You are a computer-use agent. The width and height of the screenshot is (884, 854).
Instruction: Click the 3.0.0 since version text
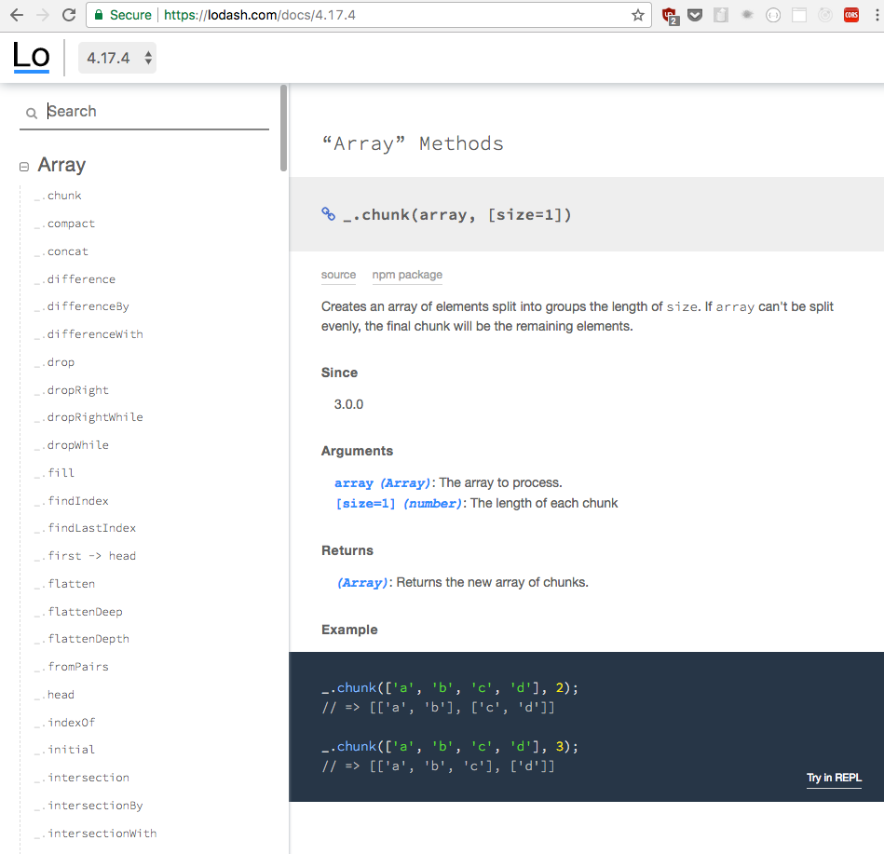click(x=348, y=405)
